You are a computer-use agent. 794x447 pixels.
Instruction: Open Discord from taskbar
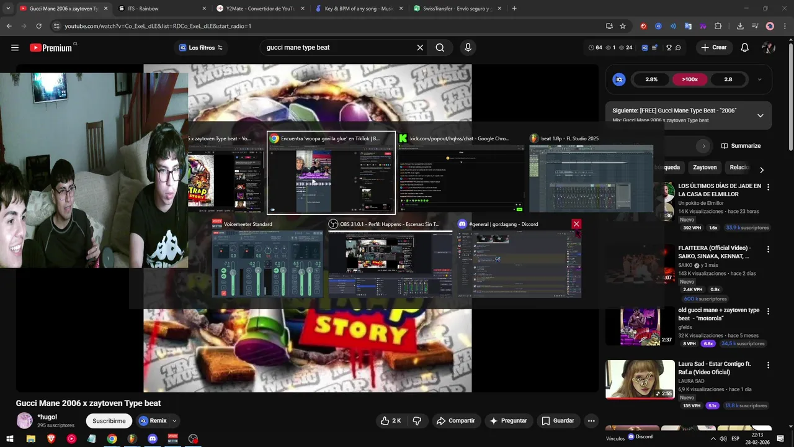coord(153,438)
